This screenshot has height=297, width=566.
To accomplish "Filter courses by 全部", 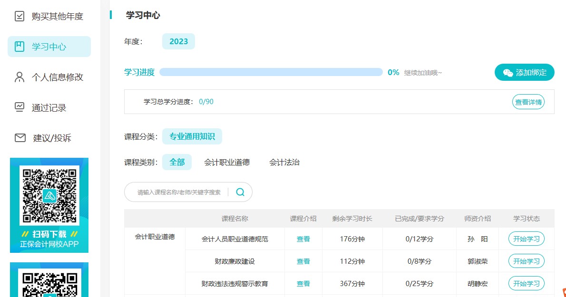I will coord(176,162).
